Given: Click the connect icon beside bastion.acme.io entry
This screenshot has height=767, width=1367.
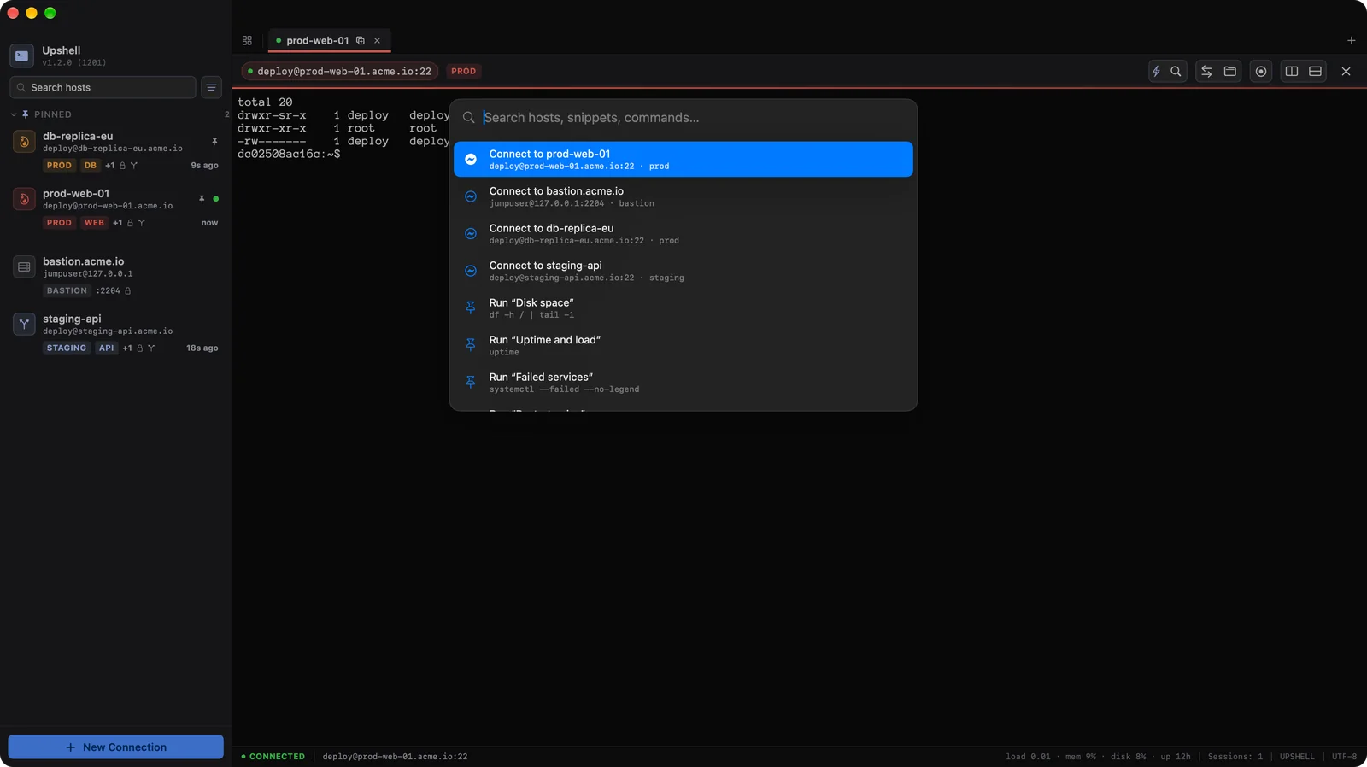Looking at the screenshot, I should 470,196.
